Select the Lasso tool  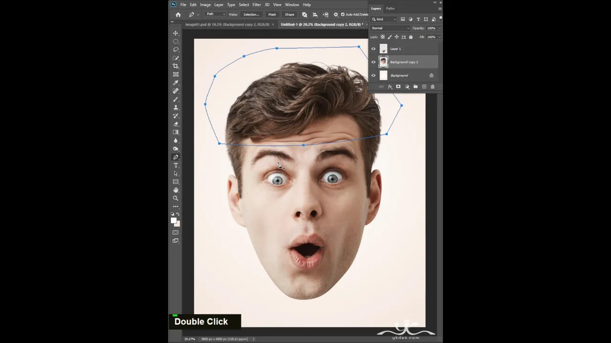176,50
